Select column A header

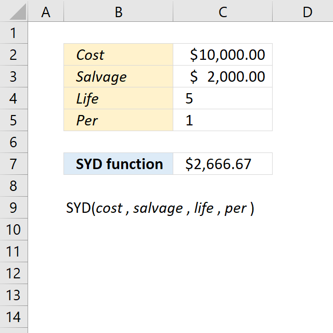[46, 11]
